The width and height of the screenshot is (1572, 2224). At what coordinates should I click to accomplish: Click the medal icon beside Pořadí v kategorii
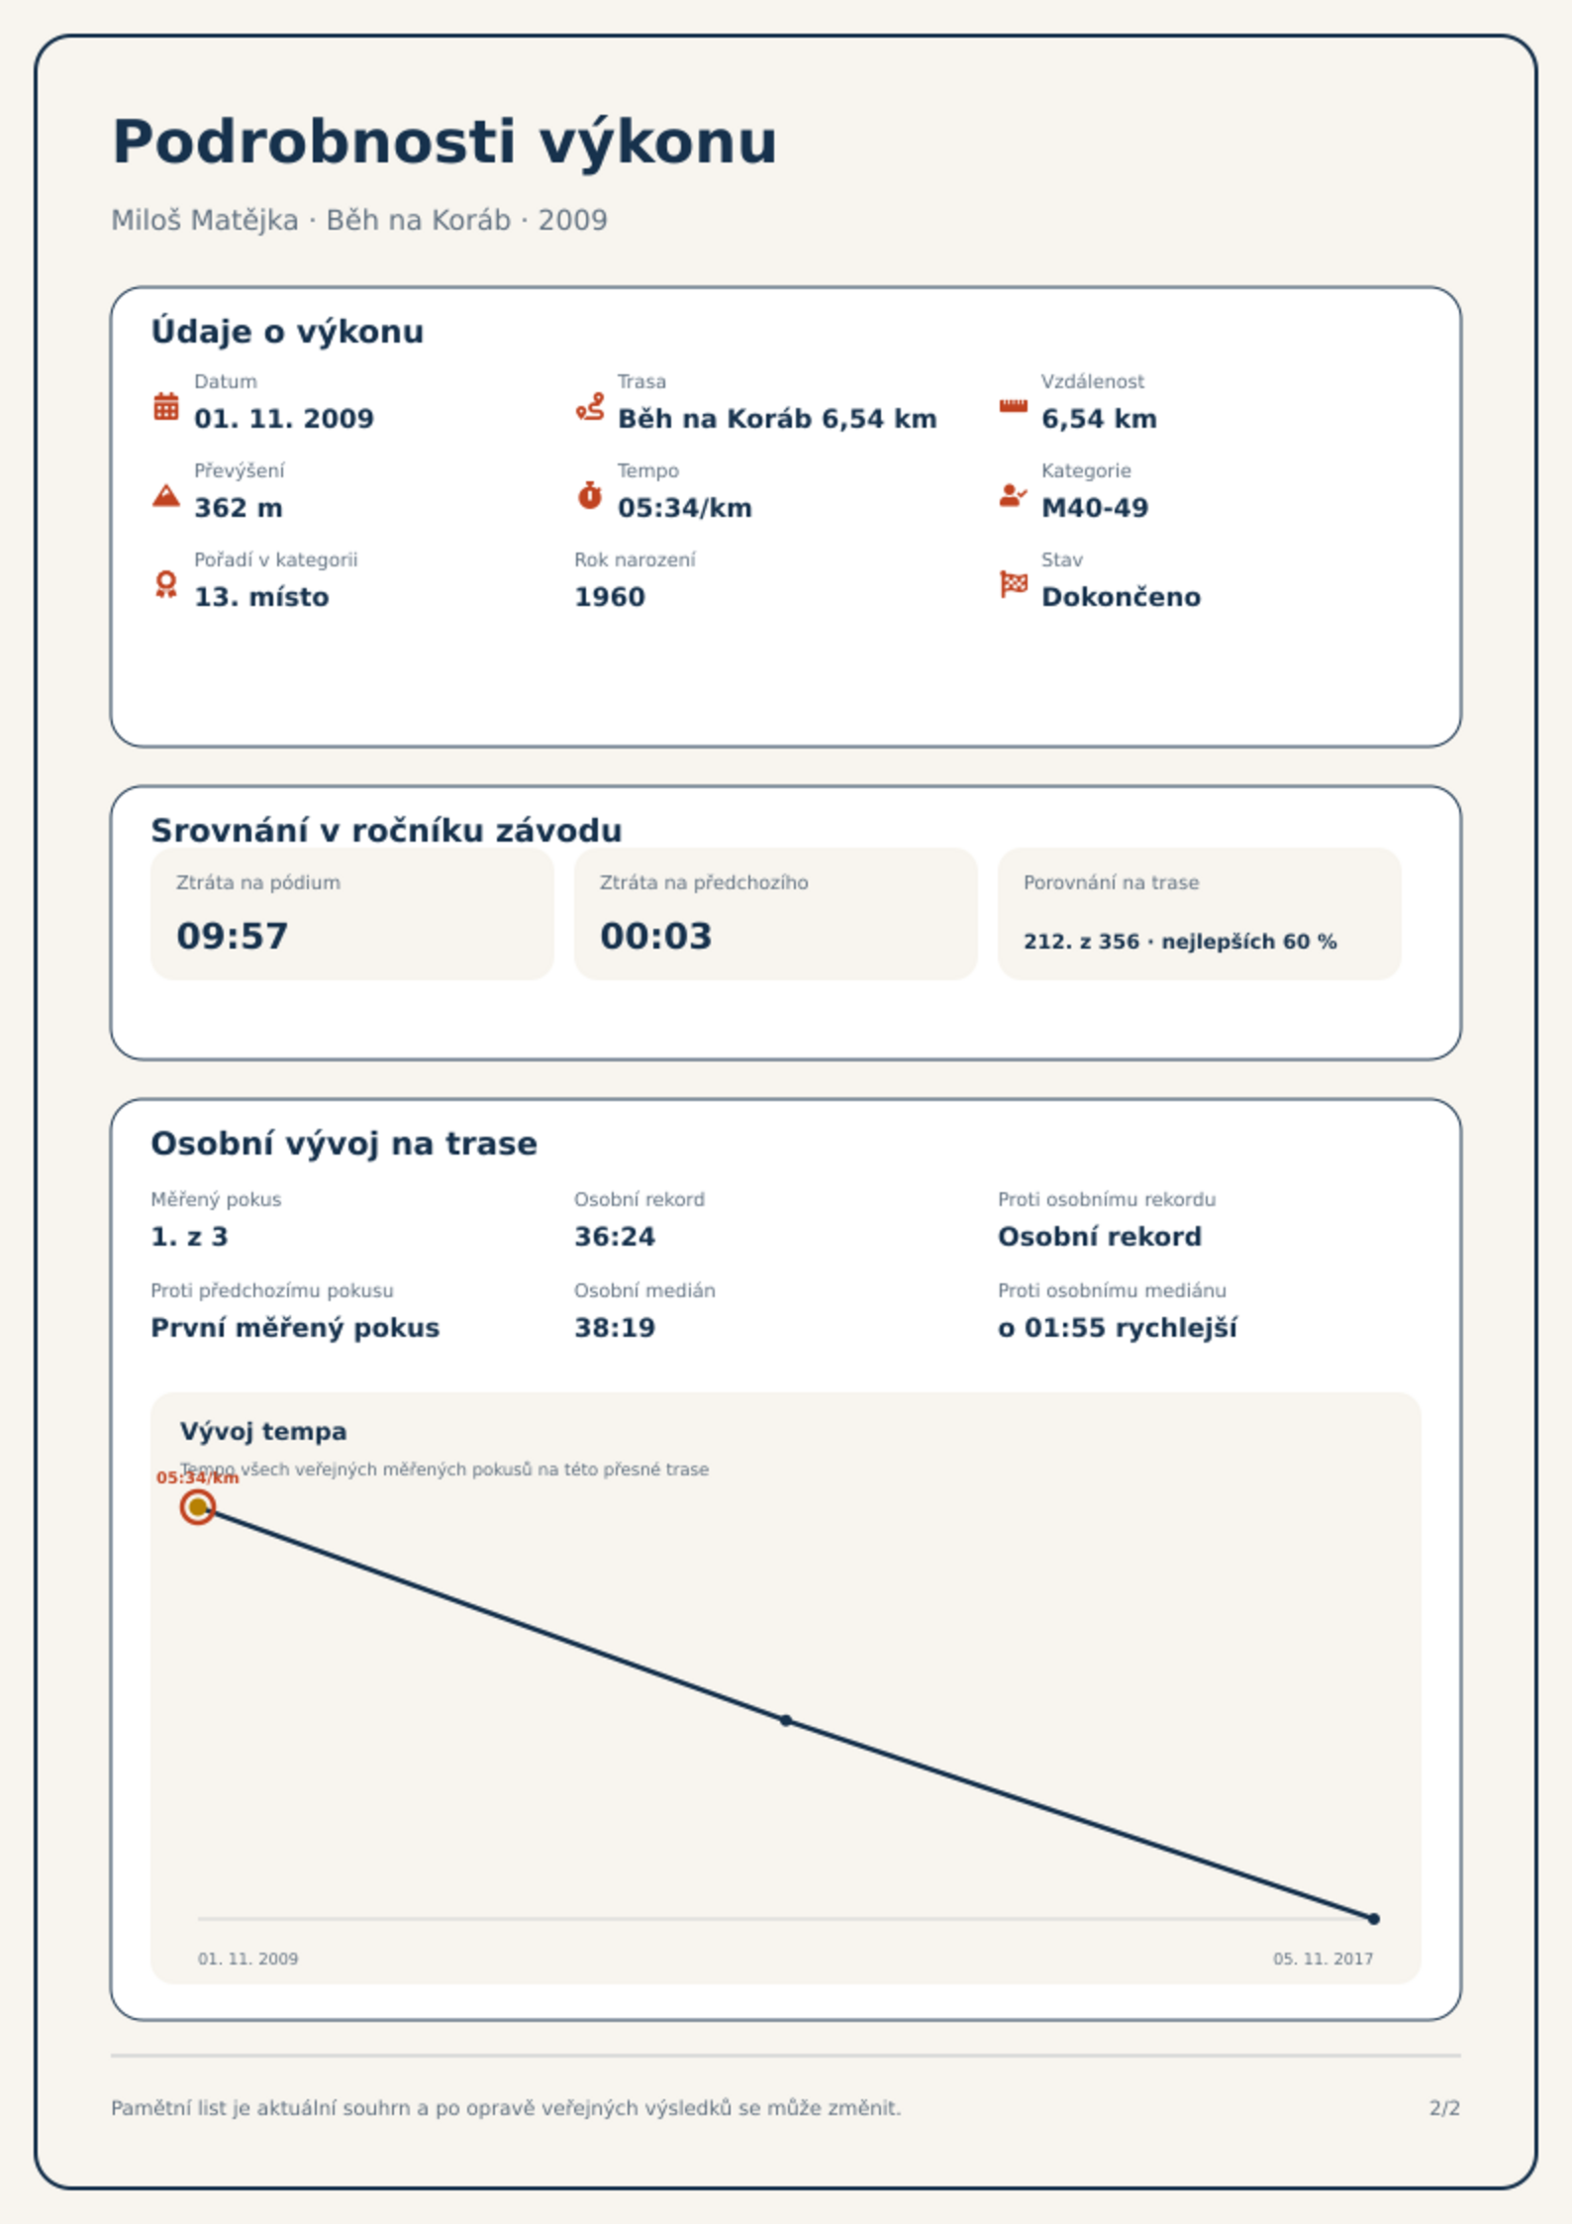(166, 584)
